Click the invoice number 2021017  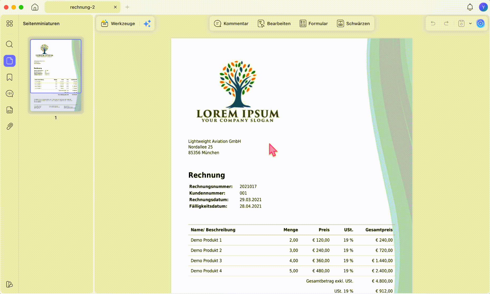248,187
